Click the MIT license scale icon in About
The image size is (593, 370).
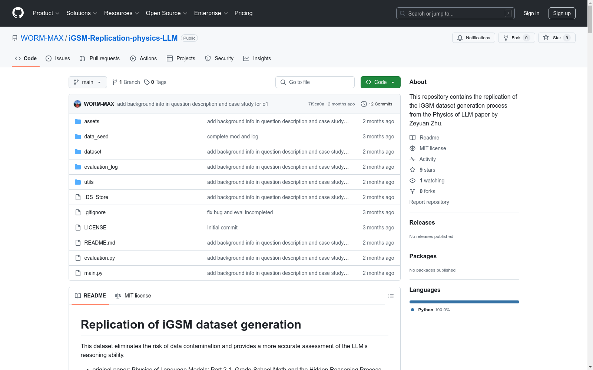point(413,148)
